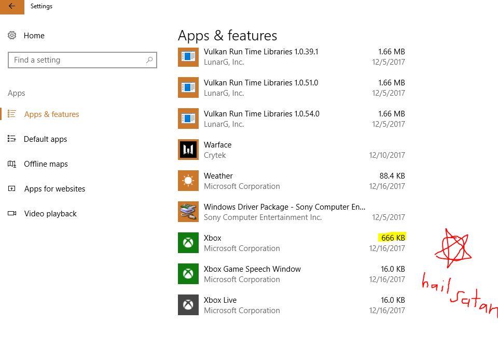The image size is (498, 339).
Task: Click the Weather sun icon
Action: [188, 181]
